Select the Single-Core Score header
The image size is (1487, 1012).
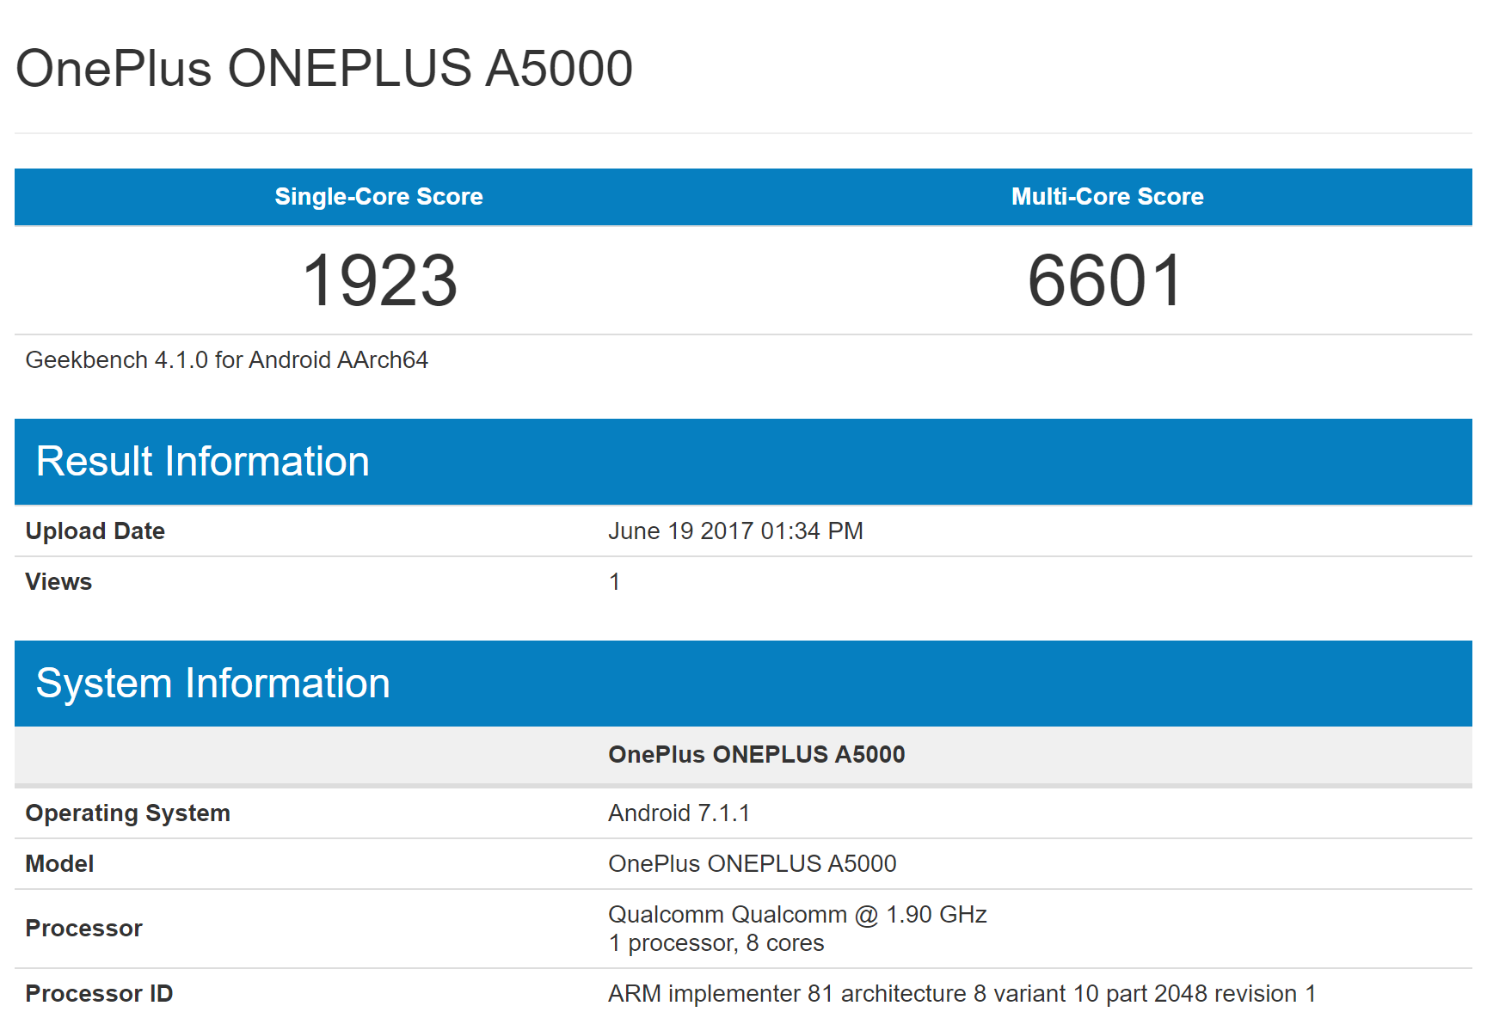point(378,197)
